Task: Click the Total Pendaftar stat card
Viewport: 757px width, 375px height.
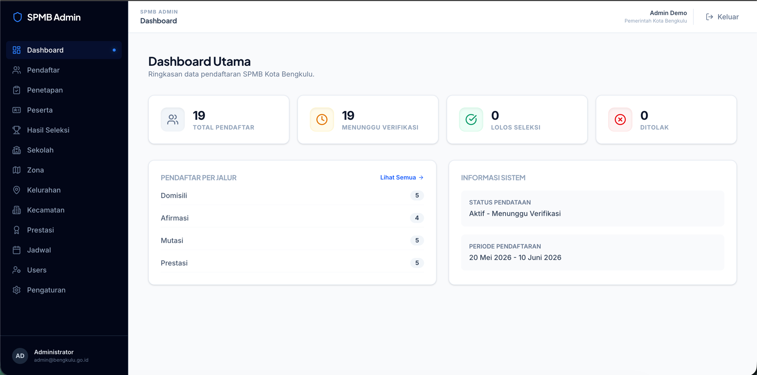Action: (x=219, y=119)
